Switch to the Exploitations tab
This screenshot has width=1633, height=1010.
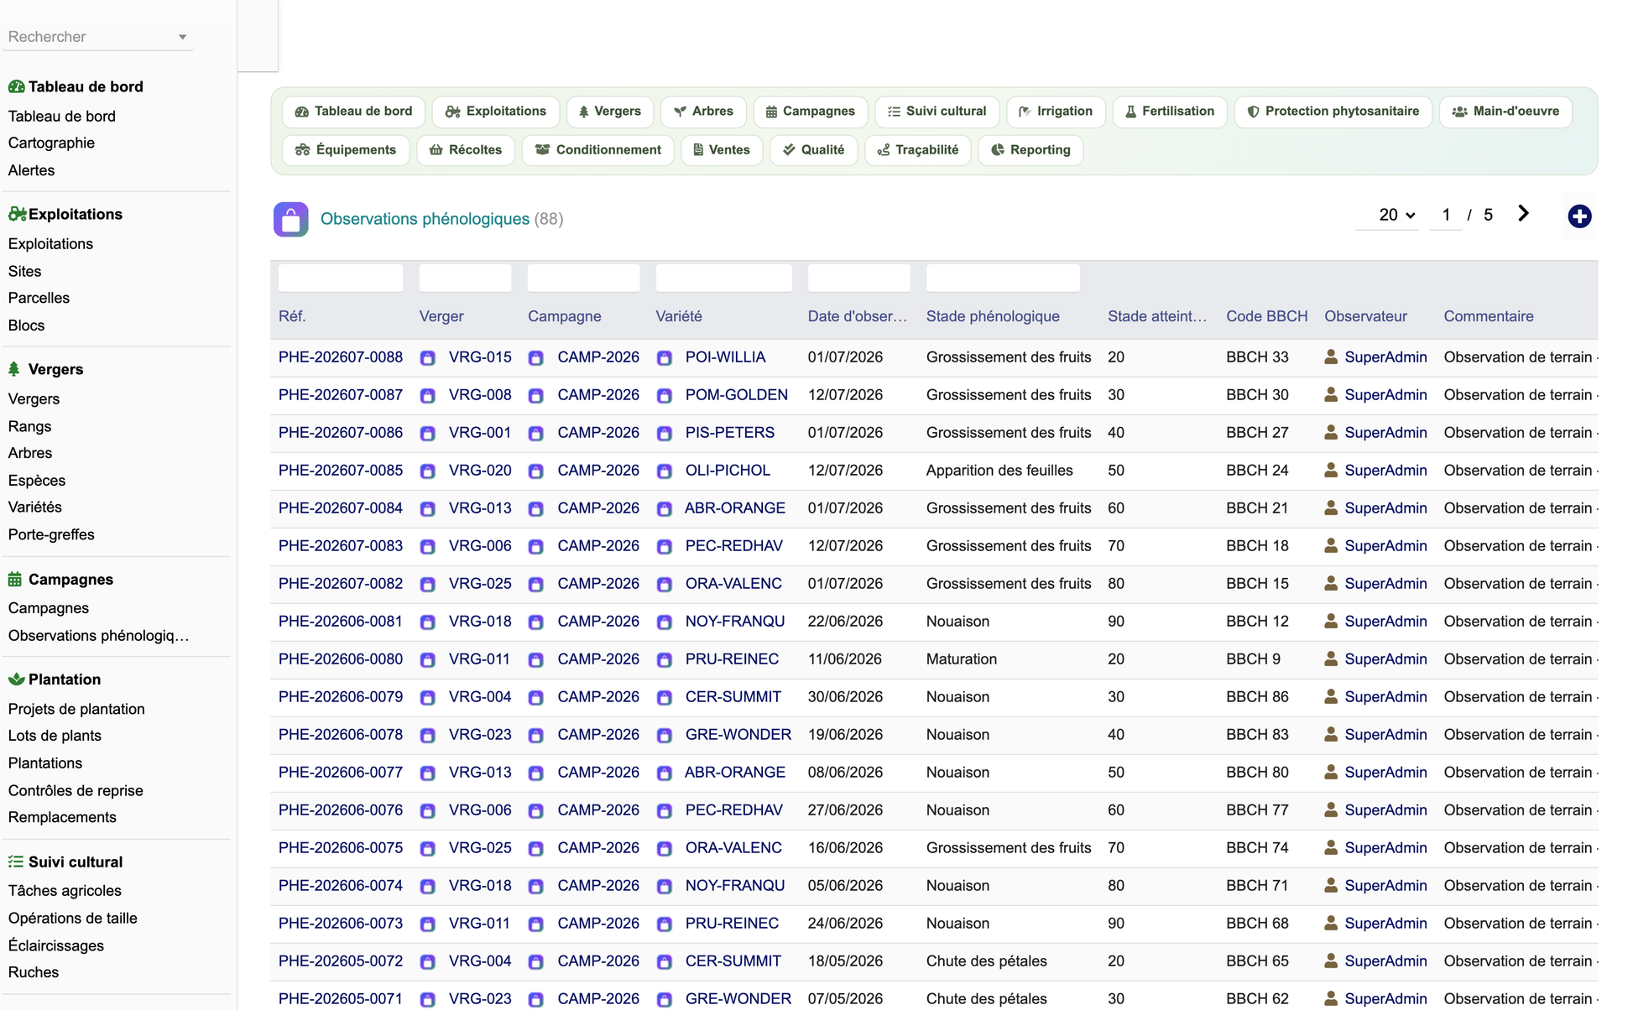496,112
